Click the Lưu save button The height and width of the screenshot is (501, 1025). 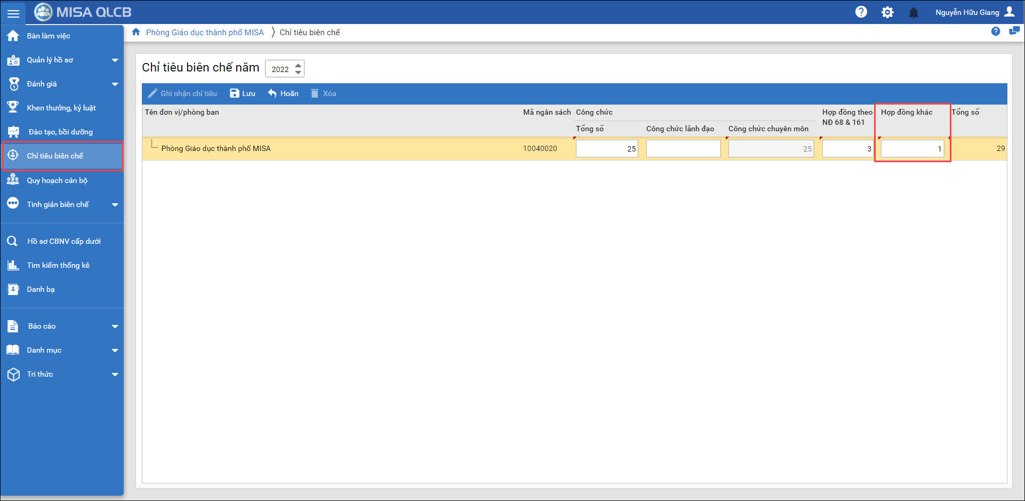pyautogui.click(x=243, y=93)
